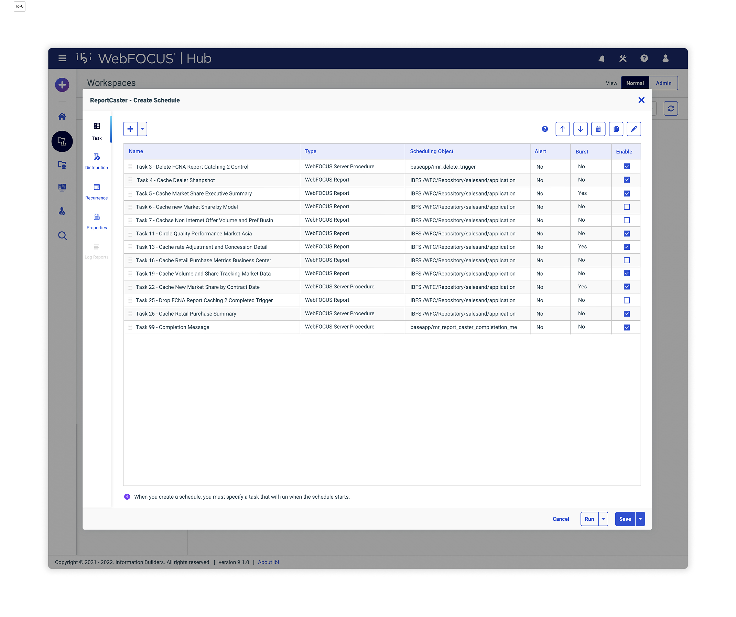
Task: Move selected task up
Action: click(563, 129)
